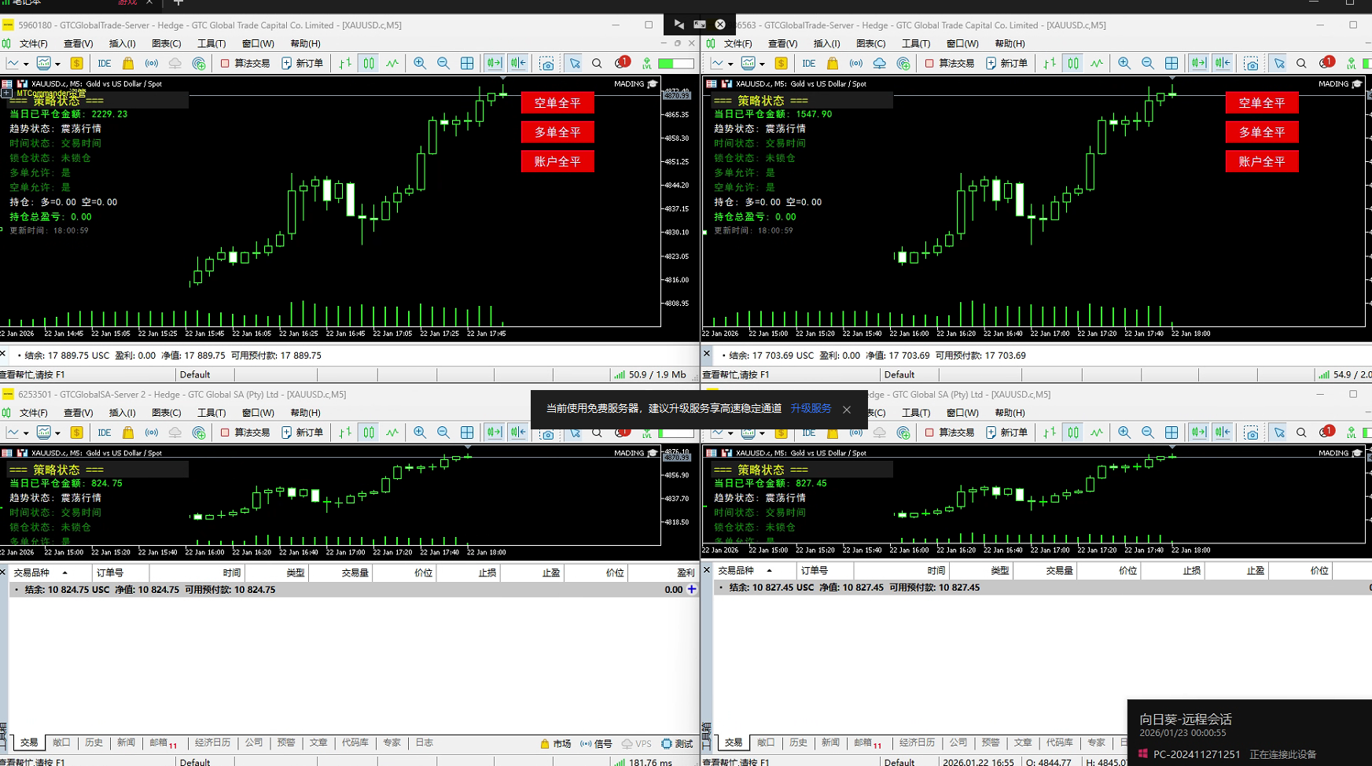1372x766 pixels.
Task: Click 空单全平 button on top-left chart
Action: [x=557, y=103]
